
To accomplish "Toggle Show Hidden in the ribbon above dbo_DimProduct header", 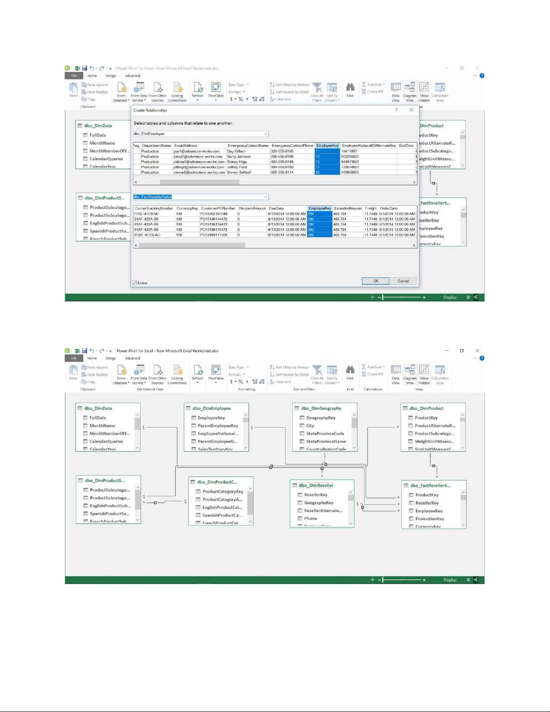I will (x=424, y=370).
